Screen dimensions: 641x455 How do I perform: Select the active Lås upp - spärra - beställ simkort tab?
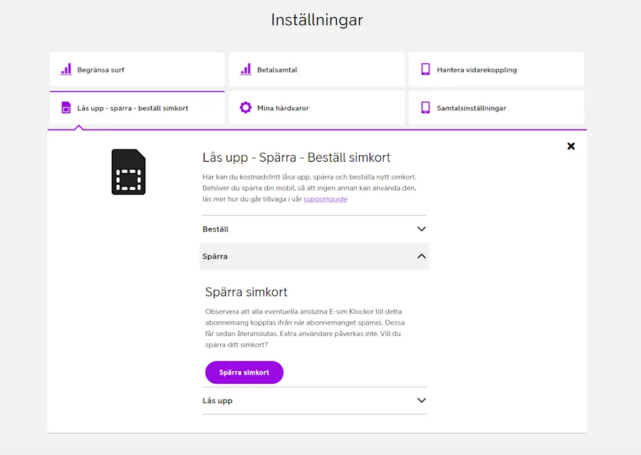tap(137, 108)
